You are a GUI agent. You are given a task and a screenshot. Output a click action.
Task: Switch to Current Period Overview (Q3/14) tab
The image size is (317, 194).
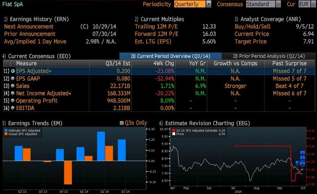[171, 56]
